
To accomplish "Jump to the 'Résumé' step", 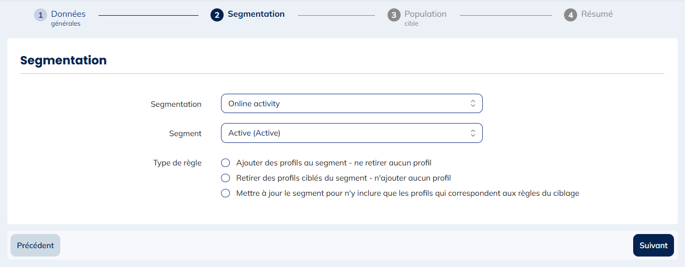I will [x=596, y=14].
